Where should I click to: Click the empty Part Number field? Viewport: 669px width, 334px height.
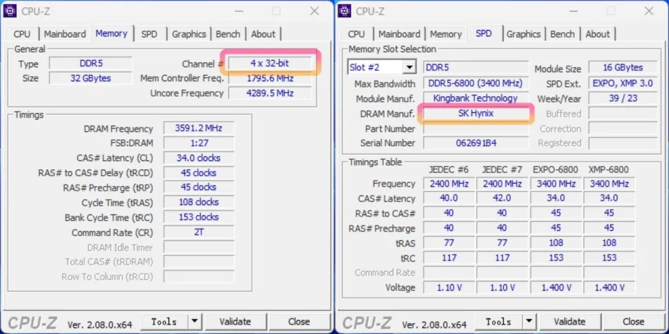(x=476, y=128)
